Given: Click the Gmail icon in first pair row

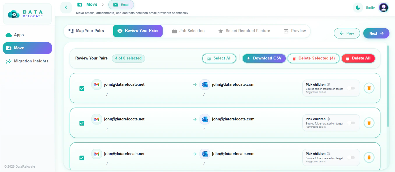Looking at the screenshot, I should (97, 85).
